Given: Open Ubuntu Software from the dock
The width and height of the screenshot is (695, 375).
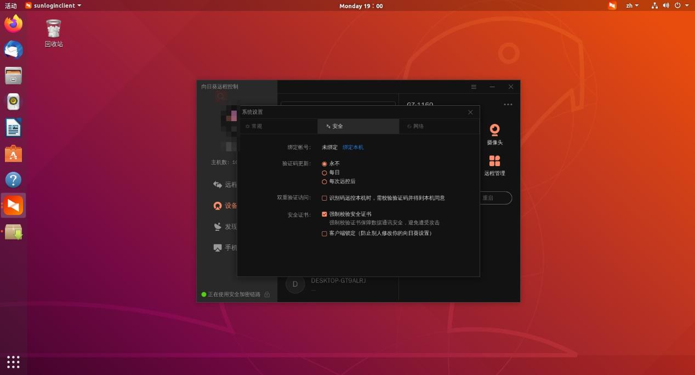Looking at the screenshot, I should 13,154.
